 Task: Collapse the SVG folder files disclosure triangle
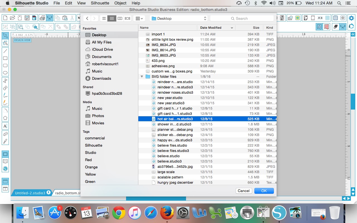[142, 77]
